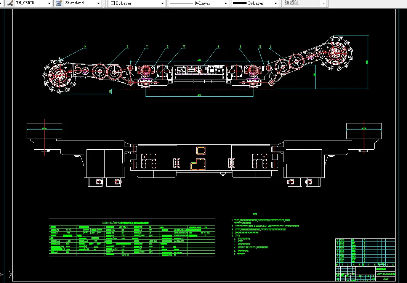Select balloon number 3 in the drawing
The width and height of the screenshot is (407, 283).
tap(240, 47)
